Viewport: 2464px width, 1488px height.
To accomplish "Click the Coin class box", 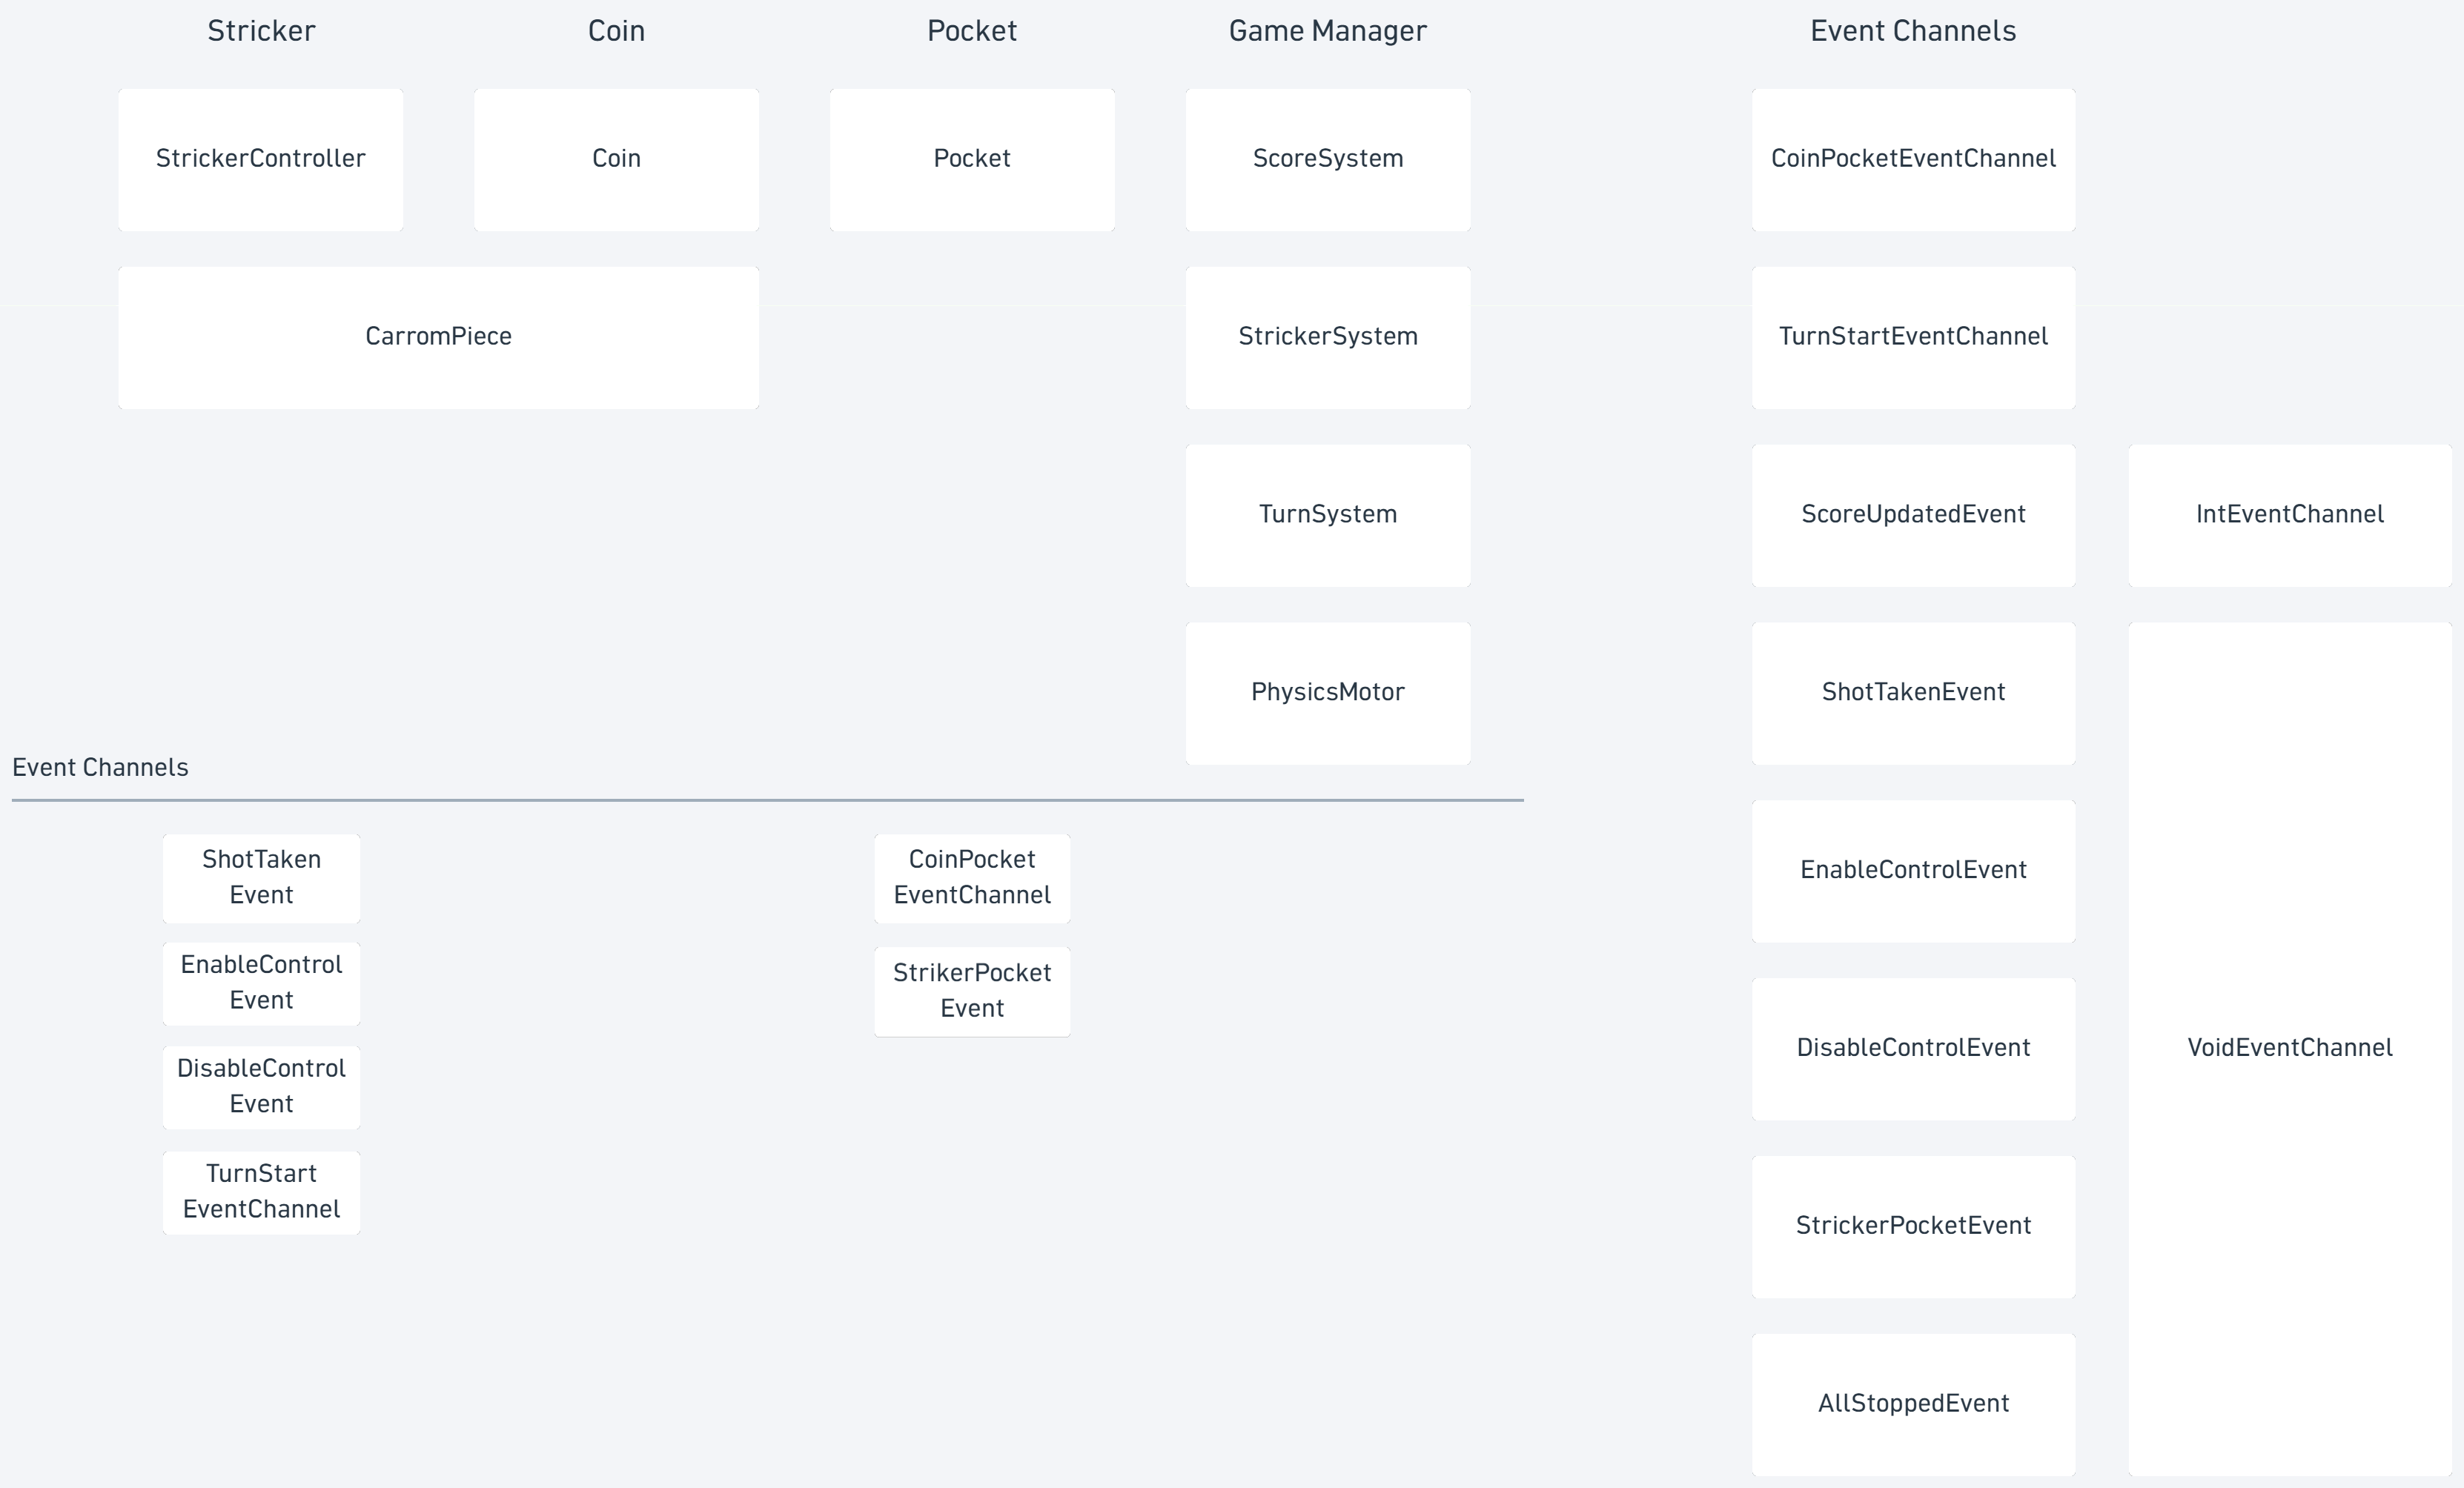I will tap(616, 160).
